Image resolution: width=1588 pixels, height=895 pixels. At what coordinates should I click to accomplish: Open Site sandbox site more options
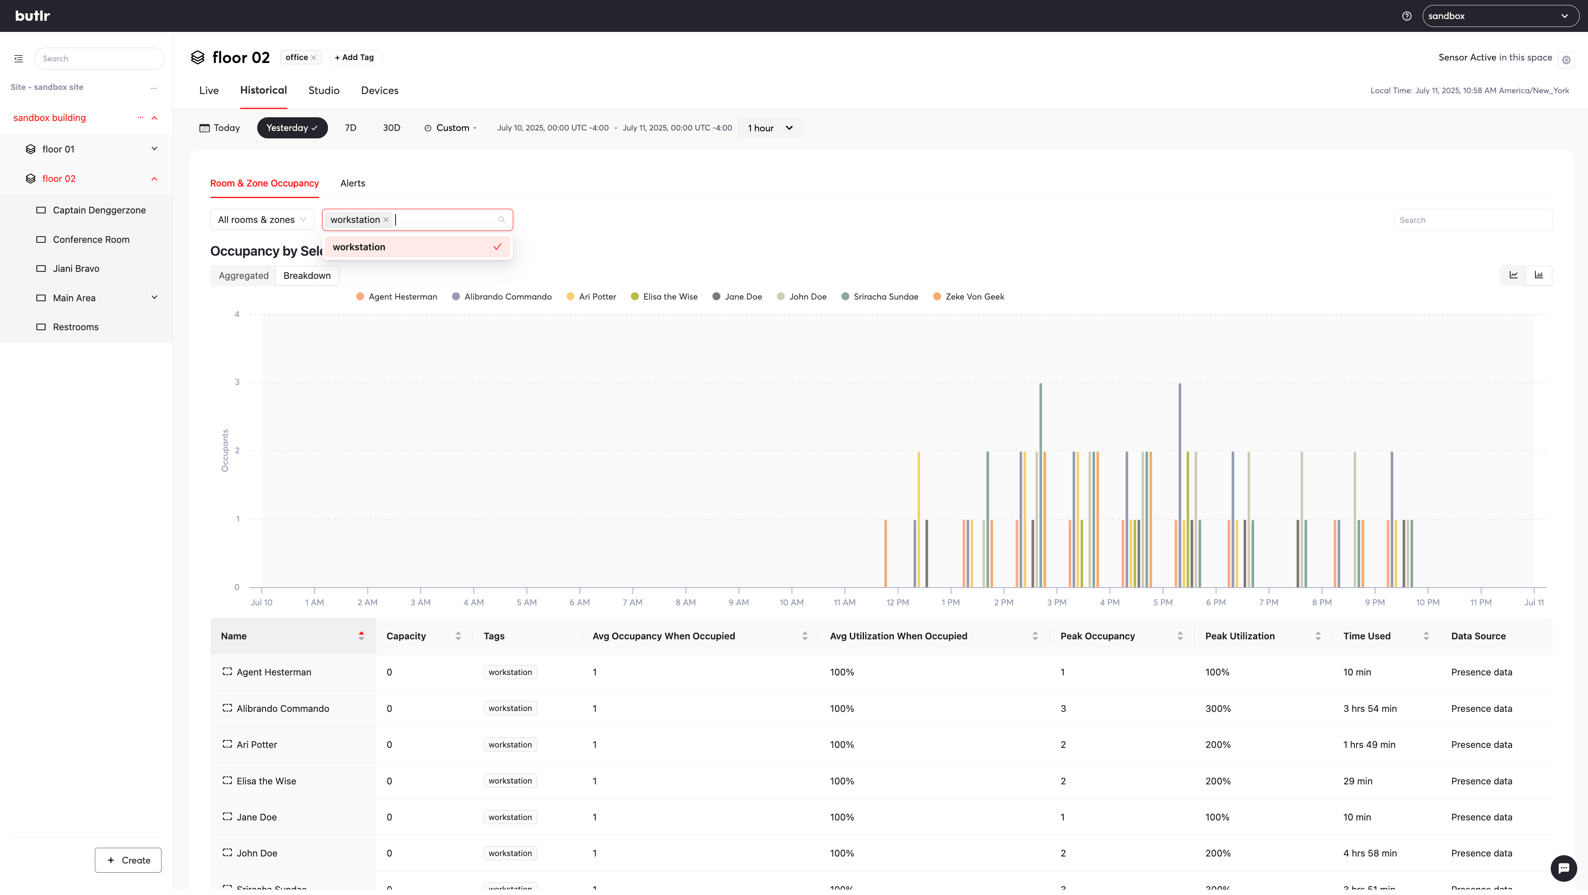pos(154,87)
